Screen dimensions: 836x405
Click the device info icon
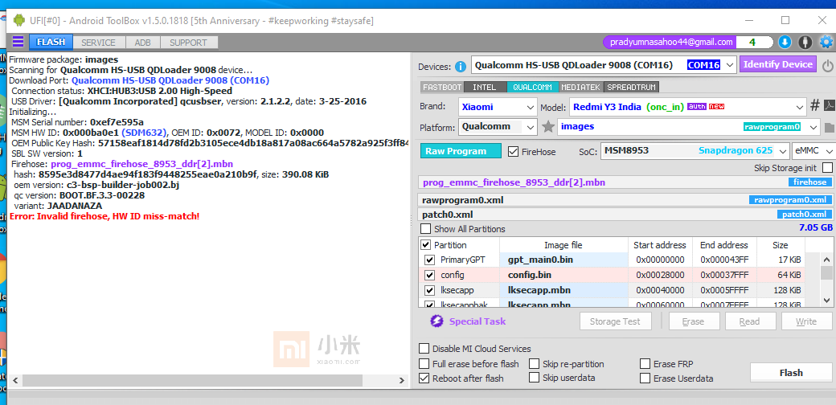461,67
